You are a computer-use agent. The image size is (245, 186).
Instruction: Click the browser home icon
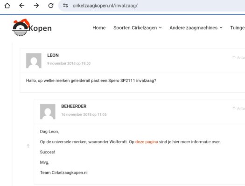click(x=7, y=6)
